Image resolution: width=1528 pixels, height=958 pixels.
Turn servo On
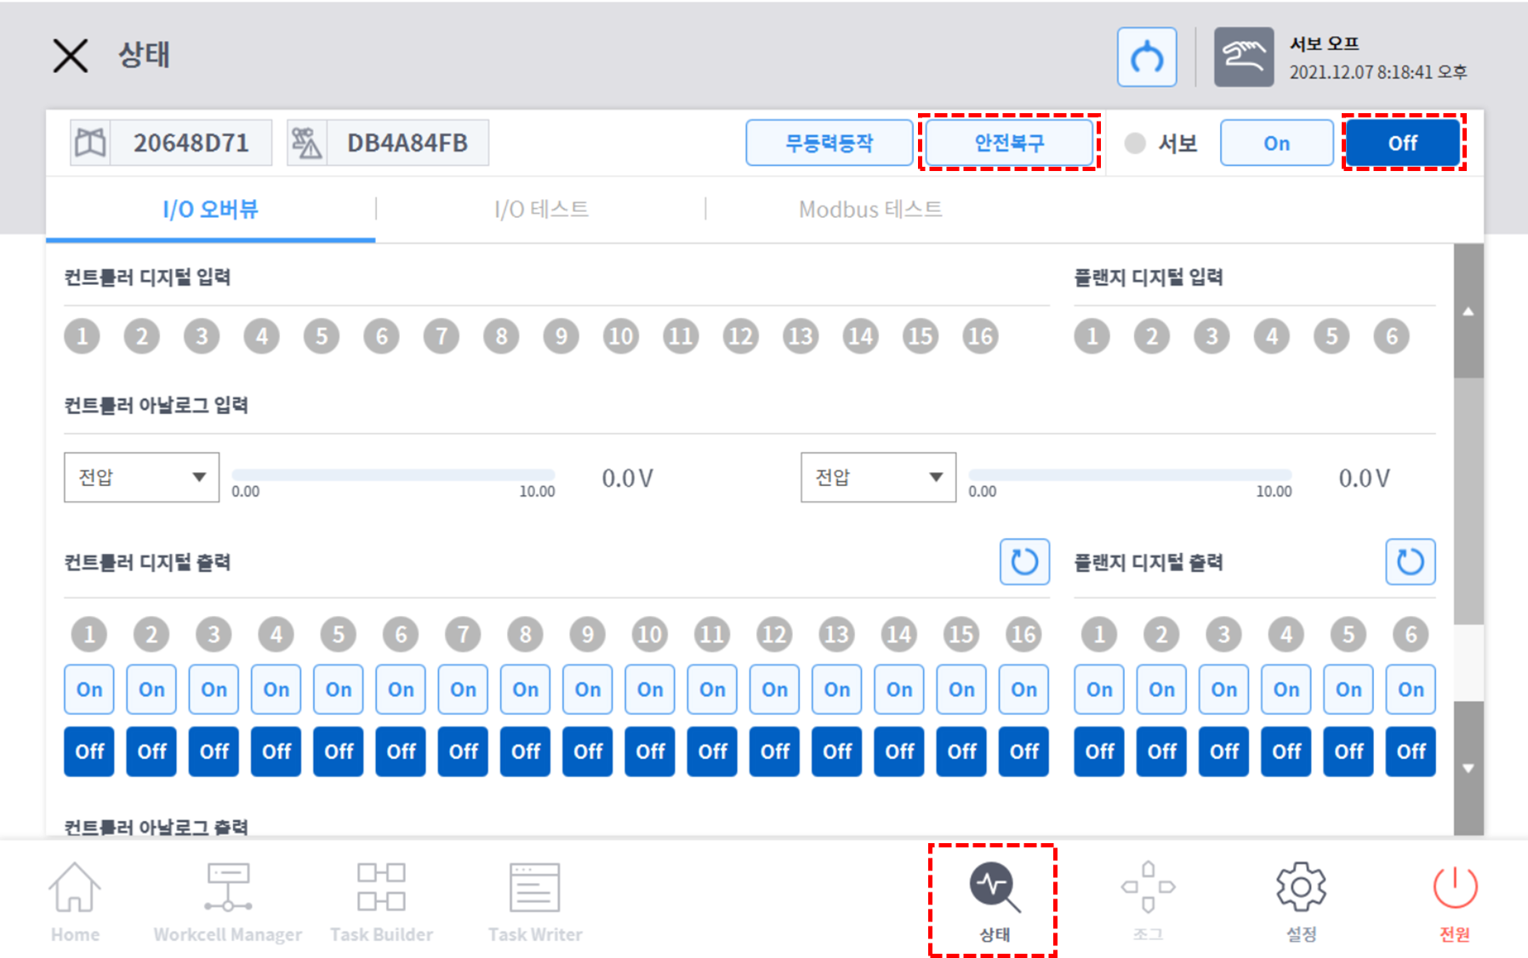tap(1276, 143)
